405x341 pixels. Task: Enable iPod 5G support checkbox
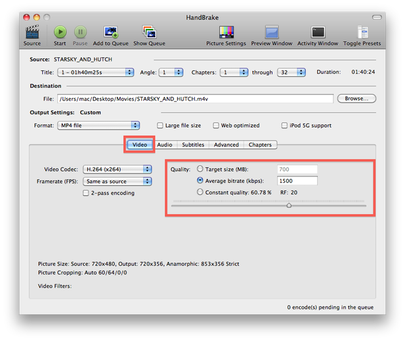284,126
